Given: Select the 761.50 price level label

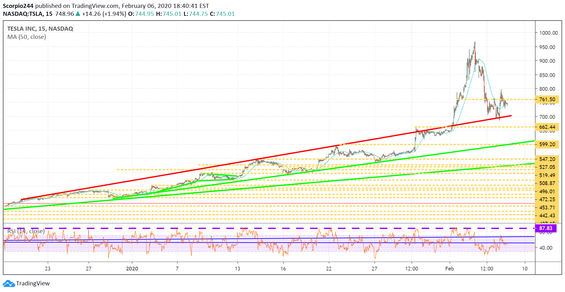Looking at the screenshot, I should tap(547, 99).
